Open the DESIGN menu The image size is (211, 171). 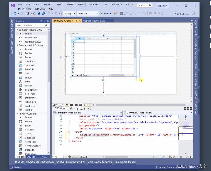[x=82, y=4]
